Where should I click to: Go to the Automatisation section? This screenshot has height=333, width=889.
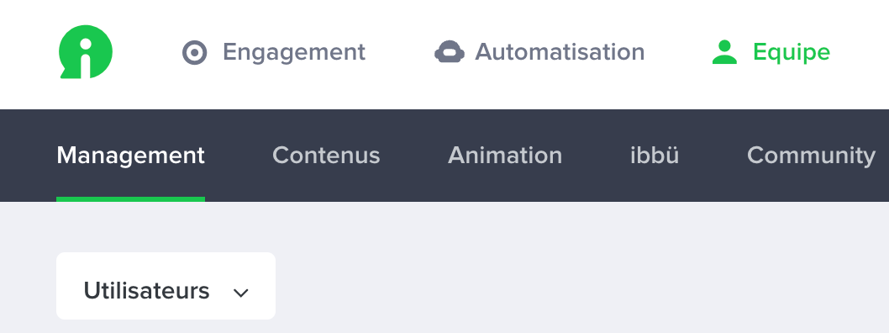click(539, 52)
